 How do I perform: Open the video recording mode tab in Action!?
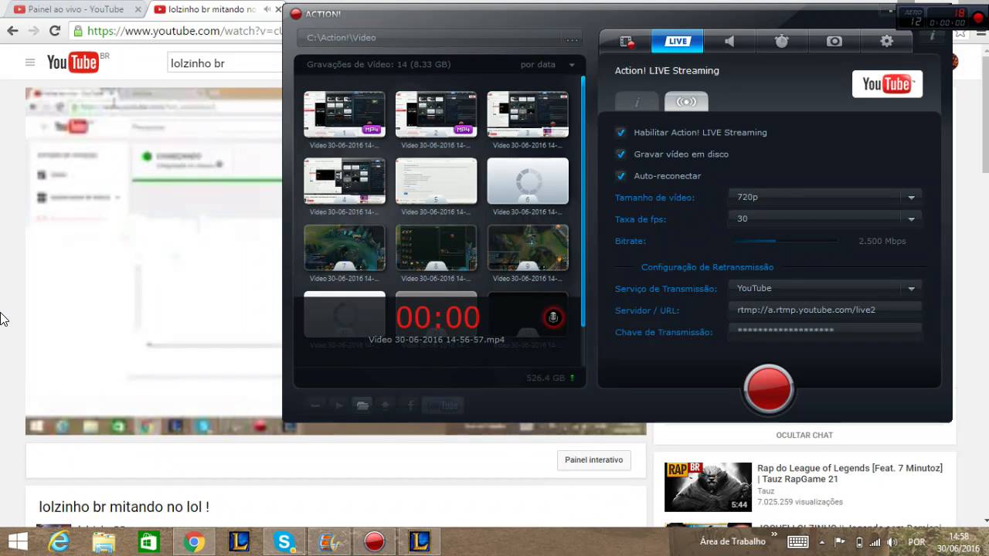626,42
